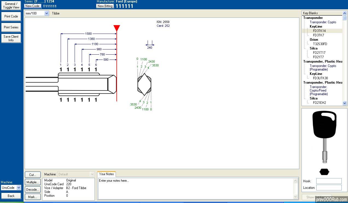Click the New Bitting button
Image resolution: width=348 pixels, height=203 pixels.
tap(105, 6)
